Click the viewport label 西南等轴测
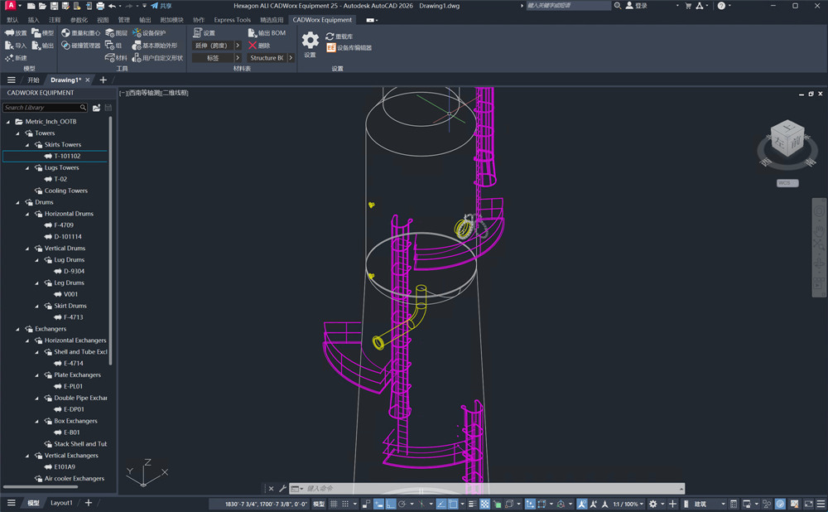 (143, 93)
